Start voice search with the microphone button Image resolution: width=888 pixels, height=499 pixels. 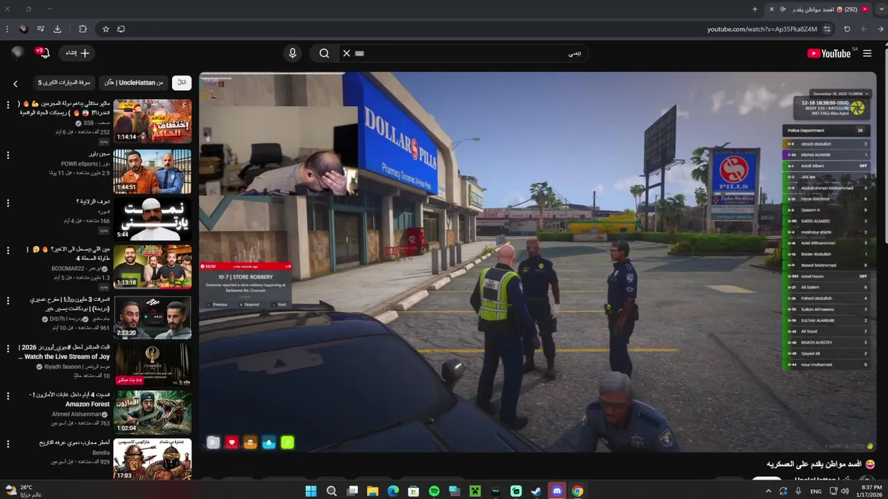[x=292, y=53]
